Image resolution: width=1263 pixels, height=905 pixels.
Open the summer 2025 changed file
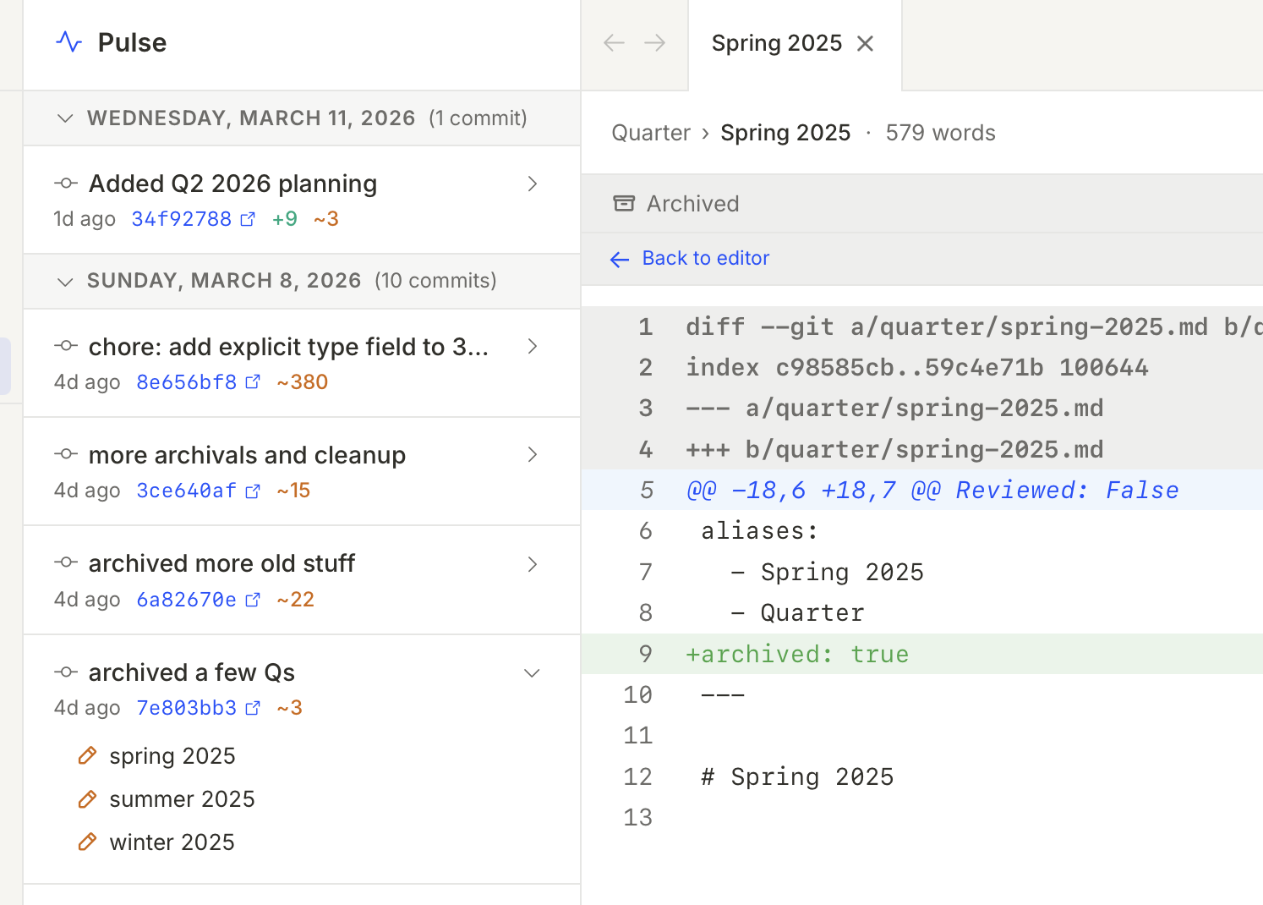click(x=182, y=799)
